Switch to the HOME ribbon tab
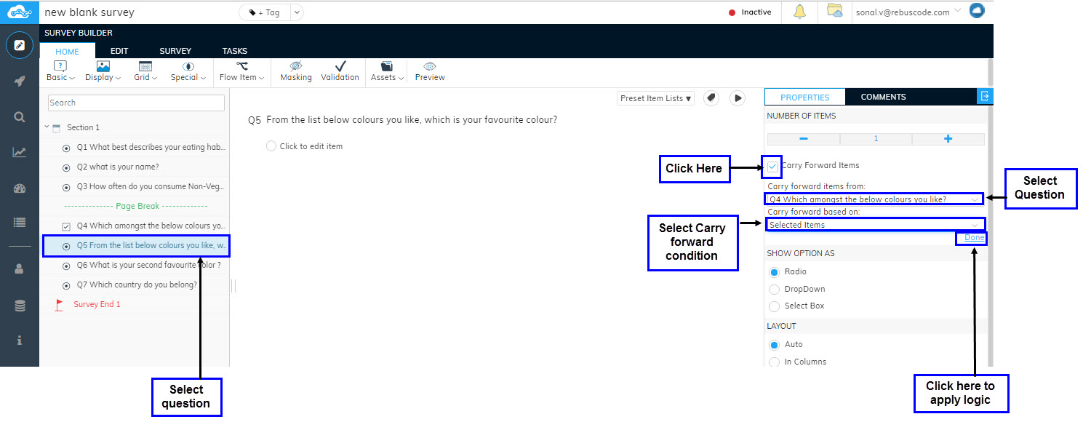The width and height of the screenshot is (1083, 422). pos(67,51)
